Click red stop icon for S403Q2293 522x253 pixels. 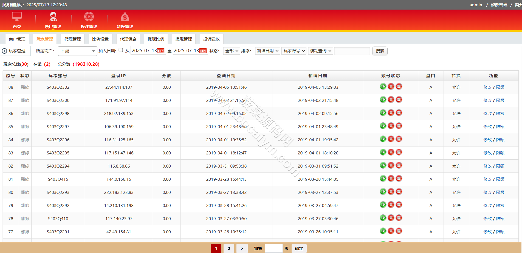click(399, 192)
